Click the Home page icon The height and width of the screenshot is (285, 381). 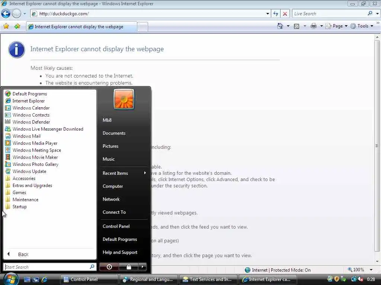click(x=280, y=26)
